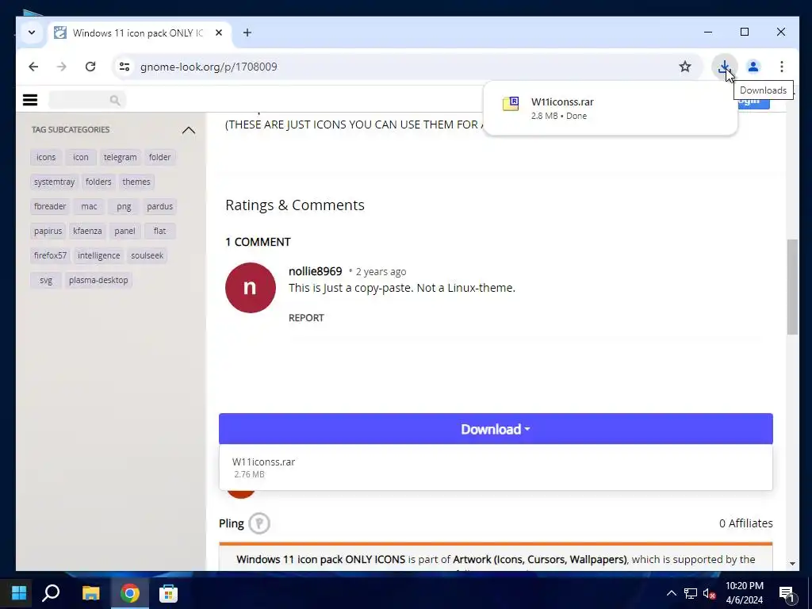Open a new tab with plus button
This screenshot has height=609, width=812.
pyautogui.click(x=247, y=33)
